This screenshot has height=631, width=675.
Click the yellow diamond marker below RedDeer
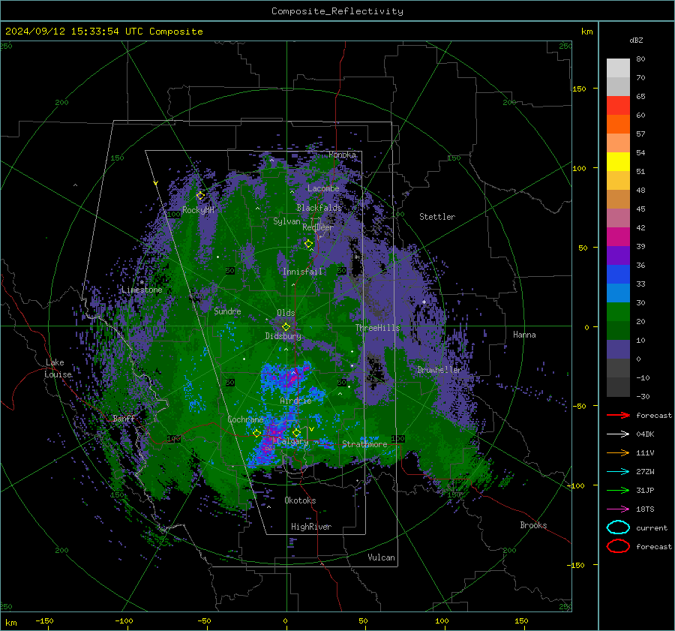tap(308, 244)
